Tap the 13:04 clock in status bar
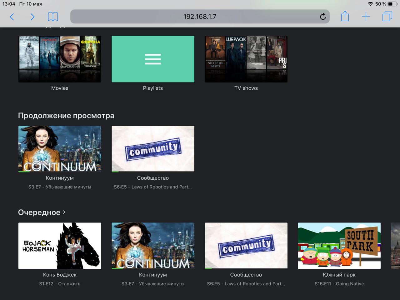Screen dimensions: 400x300 tap(9, 4)
